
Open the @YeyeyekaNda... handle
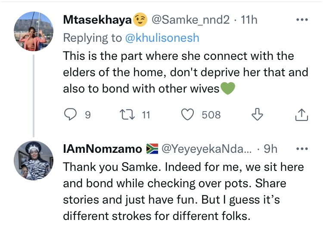pyautogui.click(x=207, y=149)
